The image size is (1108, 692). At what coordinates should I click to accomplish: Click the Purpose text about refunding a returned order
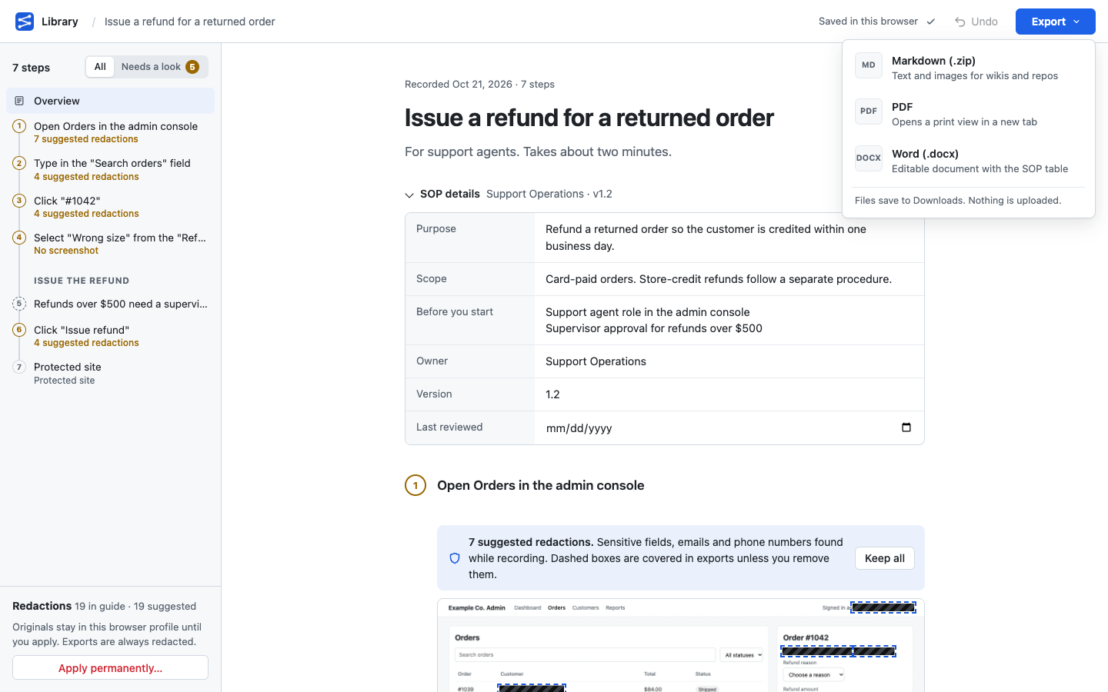click(706, 238)
